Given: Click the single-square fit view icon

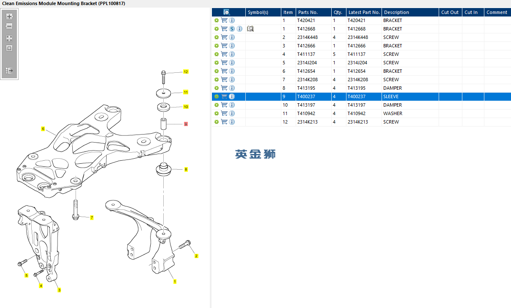Looking at the screenshot, I should 9,48.
